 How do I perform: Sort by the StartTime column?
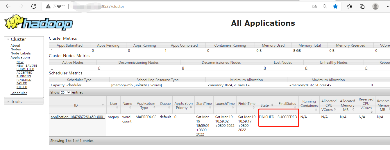coord(204,107)
